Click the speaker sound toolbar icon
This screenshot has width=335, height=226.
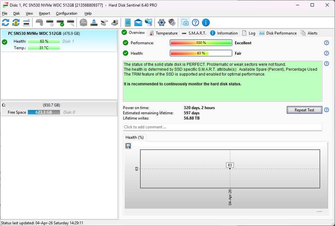(x=172, y=22)
